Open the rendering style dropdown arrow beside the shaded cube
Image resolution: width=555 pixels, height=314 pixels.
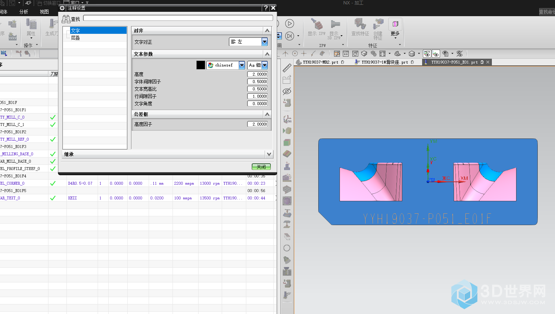(x=419, y=54)
